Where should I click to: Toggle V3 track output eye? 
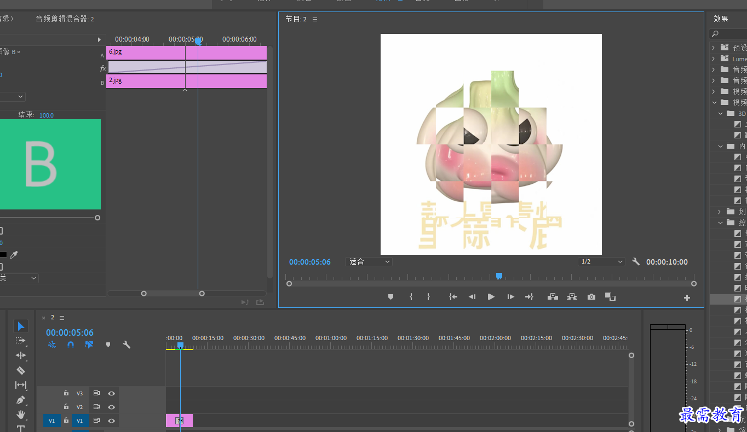pos(112,393)
